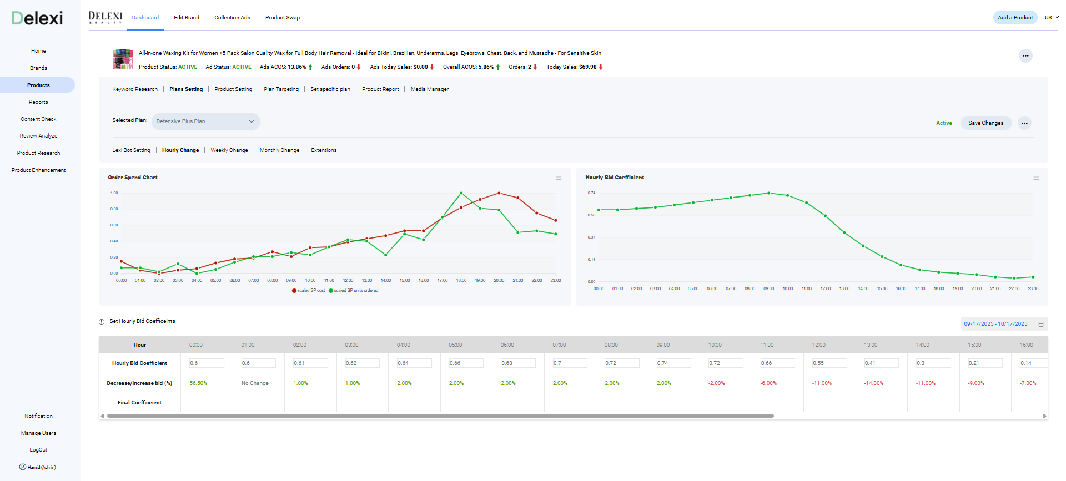Open the product three-dot options menu

(x=1025, y=55)
